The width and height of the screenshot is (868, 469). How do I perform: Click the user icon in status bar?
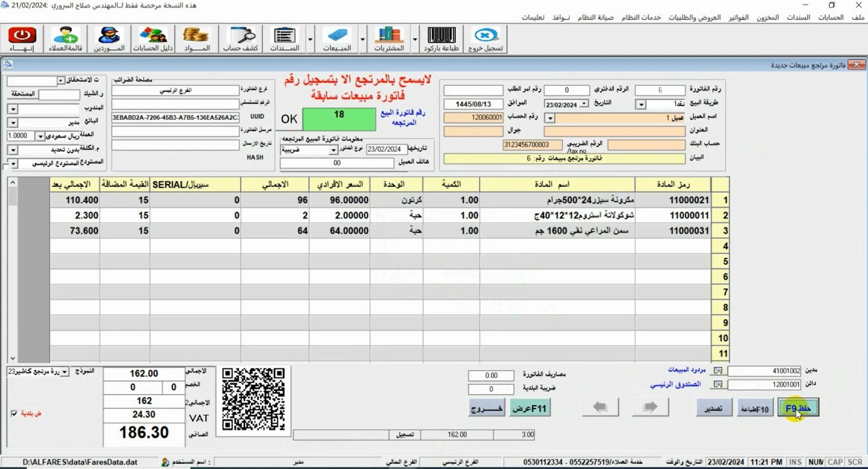[x=165, y=462]
